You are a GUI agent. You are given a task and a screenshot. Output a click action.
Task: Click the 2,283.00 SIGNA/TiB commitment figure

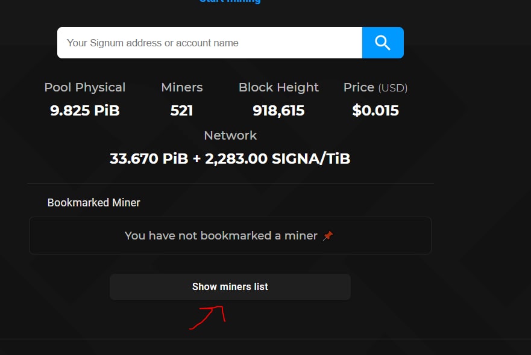pos(278,159)
